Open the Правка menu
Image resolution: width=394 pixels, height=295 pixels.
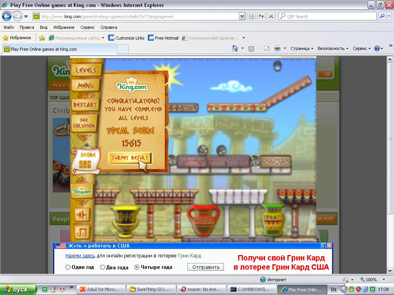click(27, 27)
